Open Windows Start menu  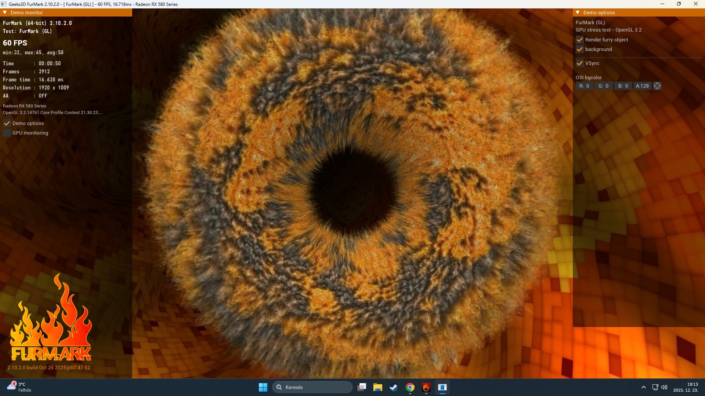263,387
